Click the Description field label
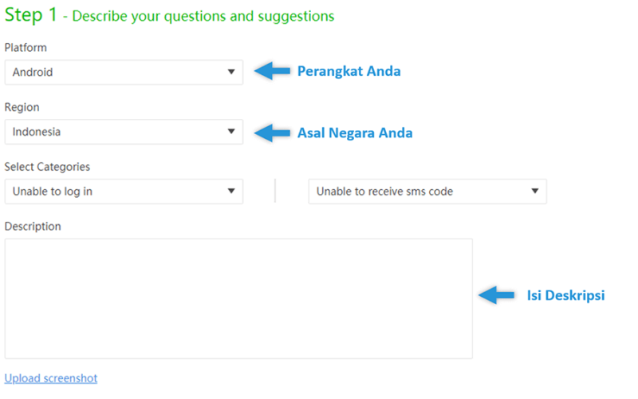This screenshot has width=638, height=399. point(33,227)
